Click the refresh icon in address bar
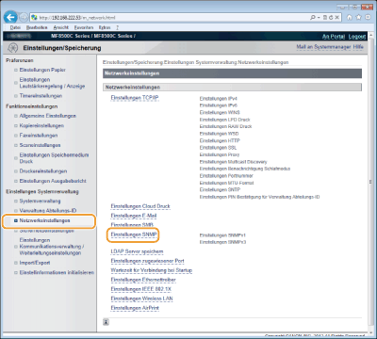Image resolution: width=377 pixels, height=339 pixels. point(331,18)
